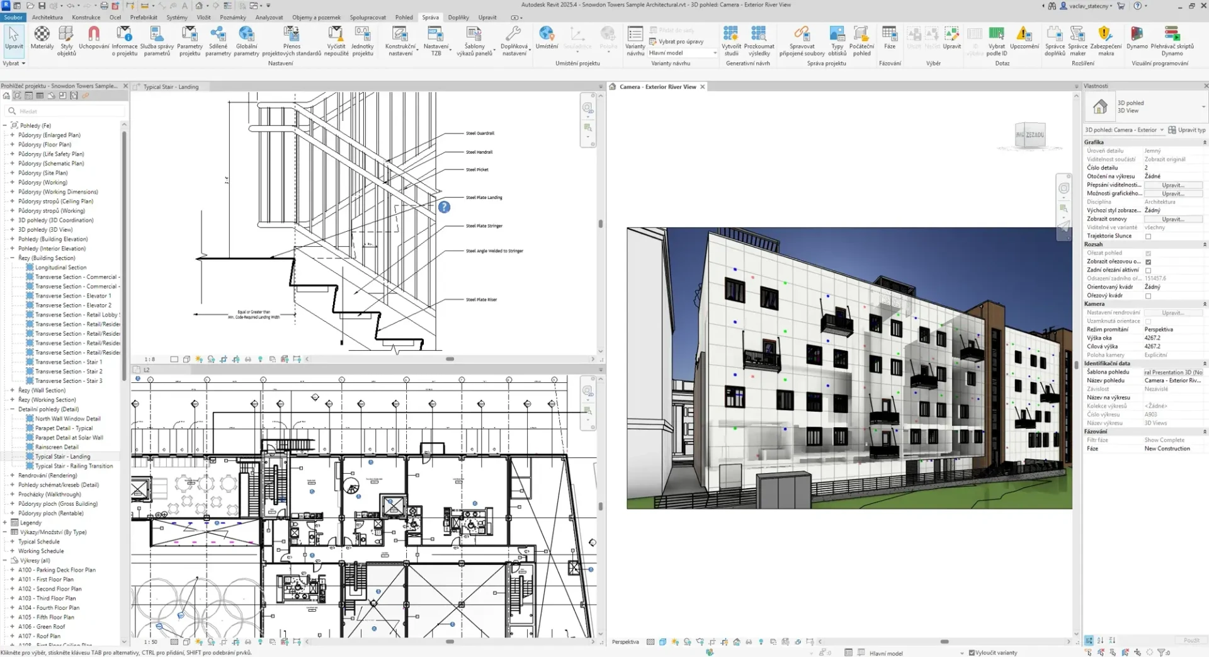Open Správce doplňků add-in manager
1209x657 pixels.
coord(1055,41)
